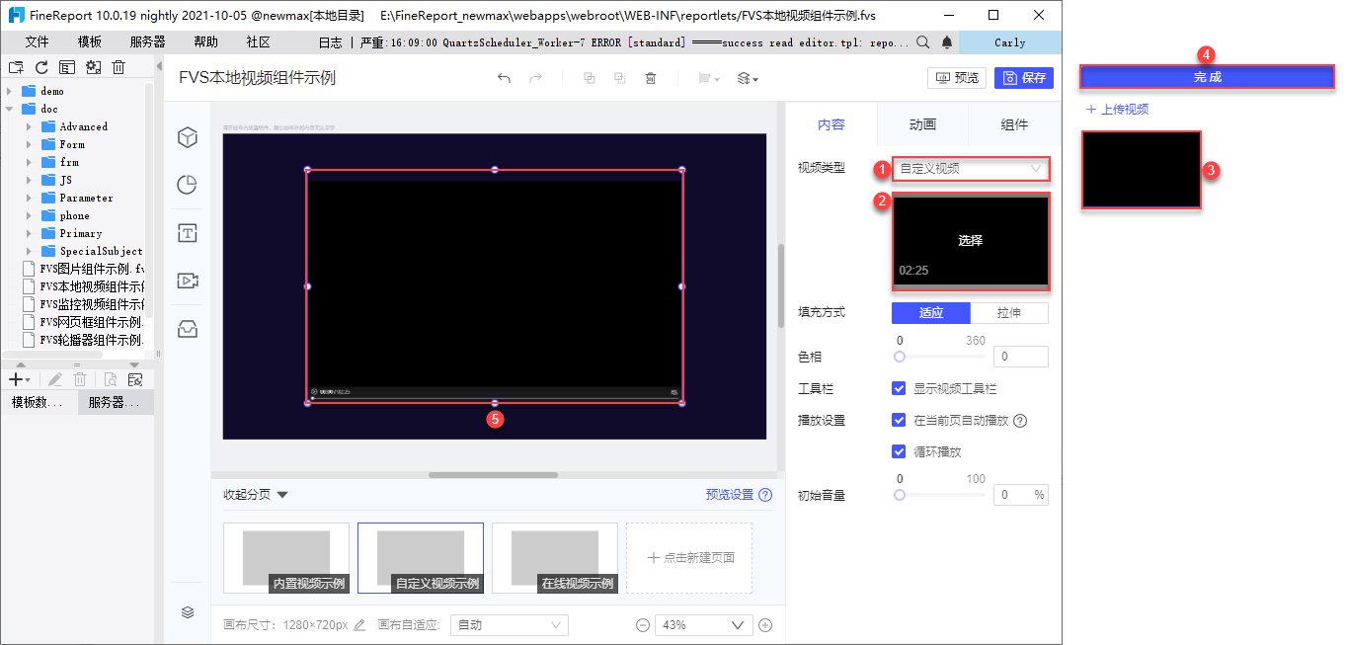Zoom in canvas with the plus icon

point(765,625)
